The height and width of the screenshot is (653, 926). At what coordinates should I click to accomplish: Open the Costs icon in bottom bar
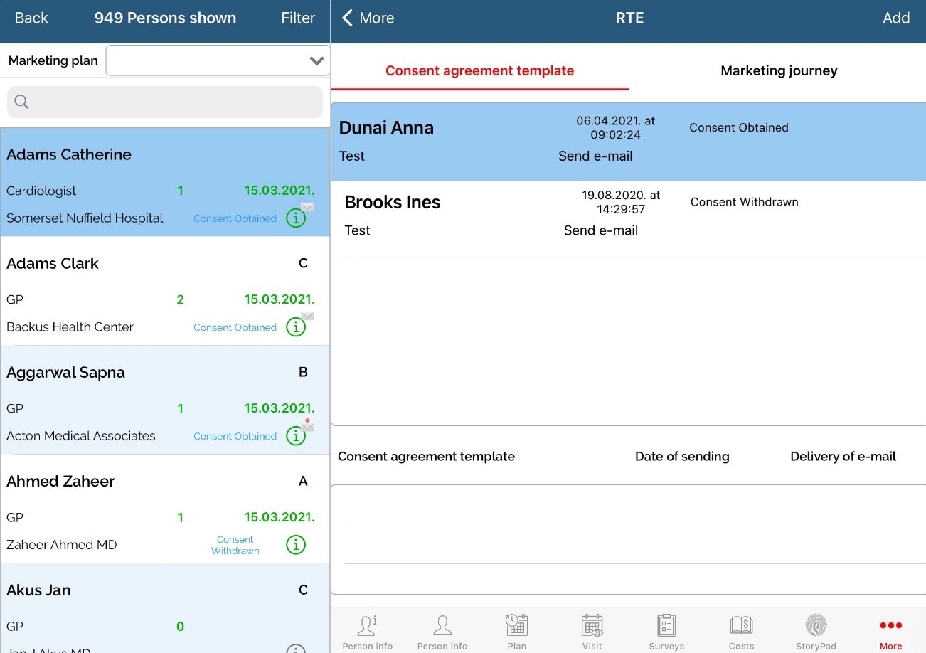click(741, 626)
